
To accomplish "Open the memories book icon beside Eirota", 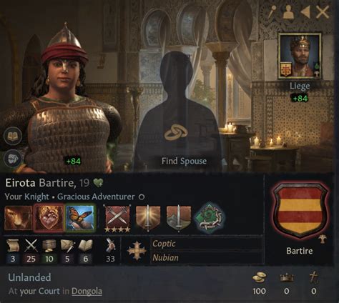I will 13,136.
